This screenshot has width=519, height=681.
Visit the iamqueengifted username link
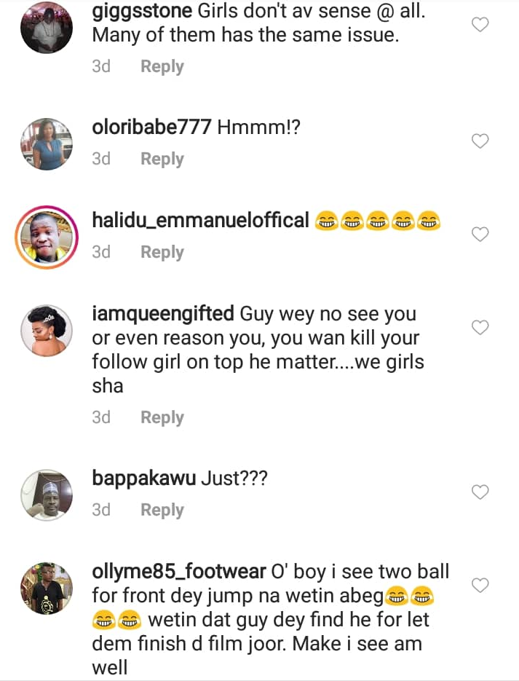(x=163, y=315)
